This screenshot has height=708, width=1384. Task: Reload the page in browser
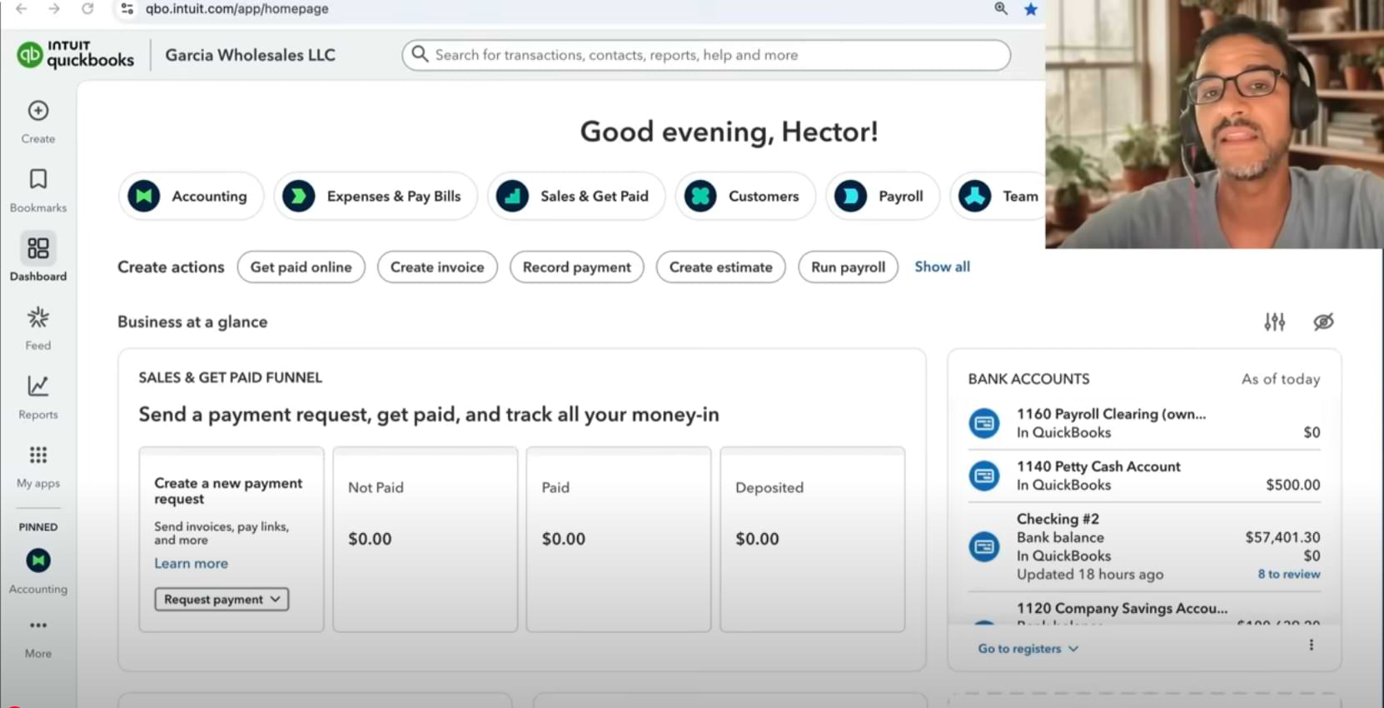click(87, 8)
